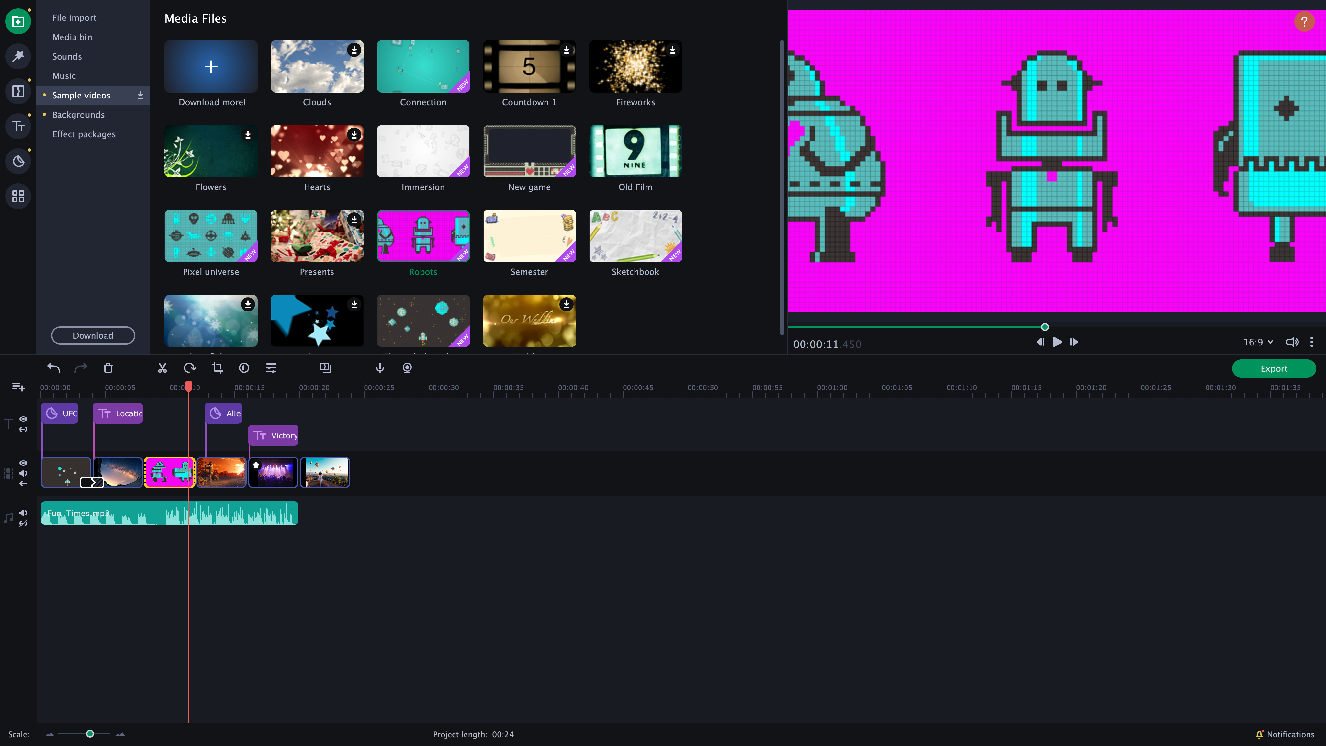Select the Robots sample video thumbnail
This screenshot has height=746, width=1326.
[423, 236]
